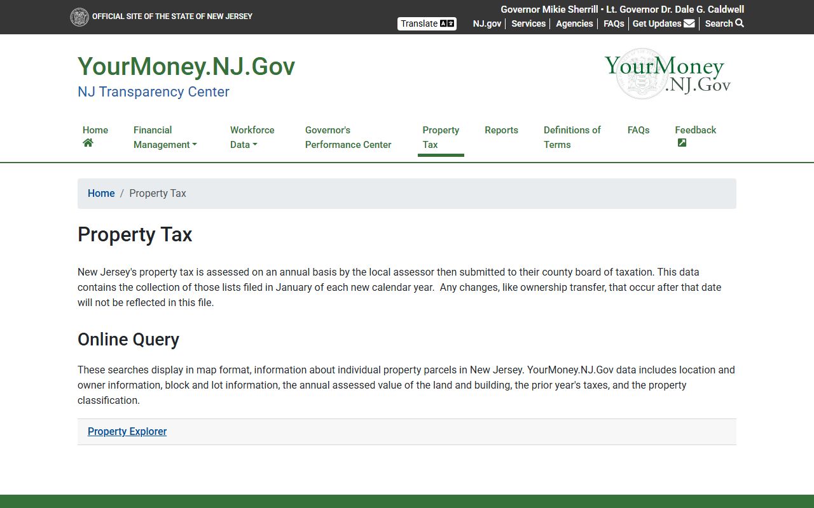The width and height of the screenshot is (814, 508).
Task: Go to Home in main navigation
Action: click(x=95, y=137)
